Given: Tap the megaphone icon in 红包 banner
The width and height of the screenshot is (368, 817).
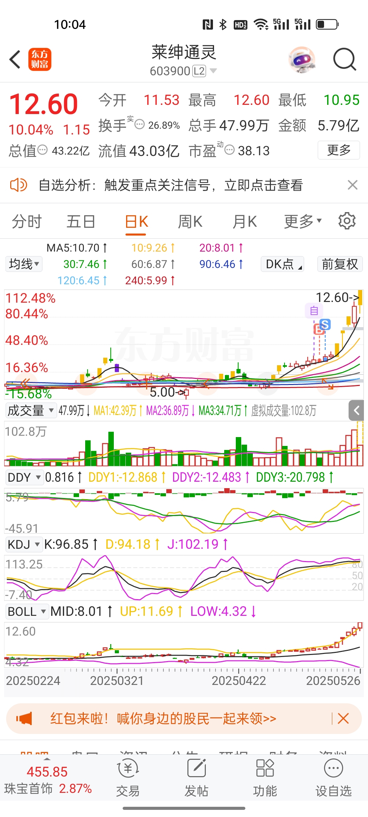Looking at the screenshot, I should click(x=24, y=719).
